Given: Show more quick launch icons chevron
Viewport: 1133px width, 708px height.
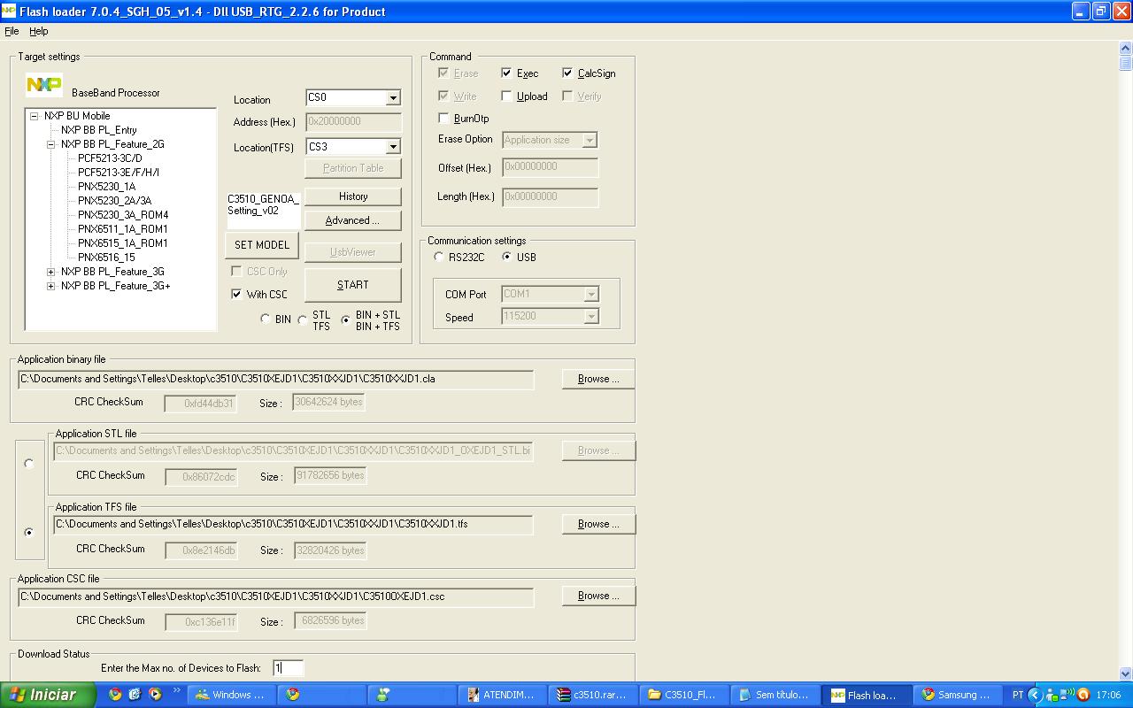Looking at the screenshot, I should tap(176, 690).
